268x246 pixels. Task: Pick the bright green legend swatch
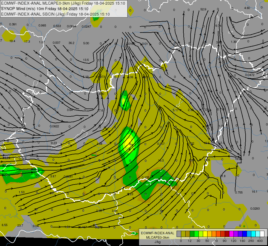(x=196, y=234)
